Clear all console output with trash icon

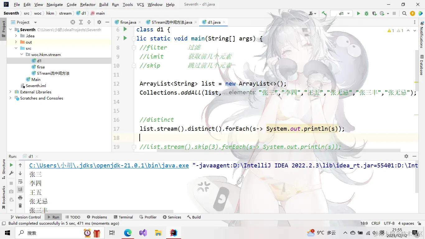coord(20,206)
